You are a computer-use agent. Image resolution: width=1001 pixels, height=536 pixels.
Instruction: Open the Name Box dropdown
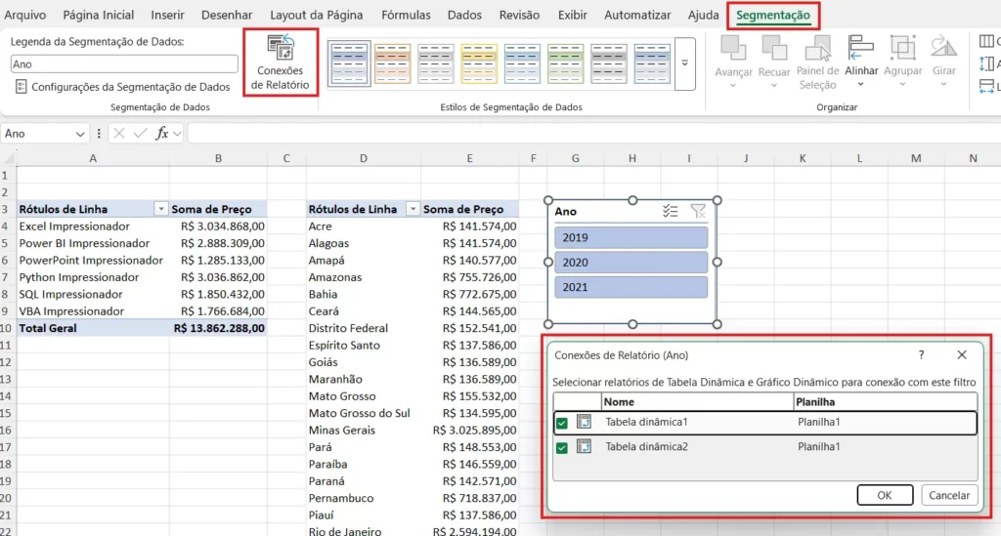pyautogui.click(x=80, y=134)
